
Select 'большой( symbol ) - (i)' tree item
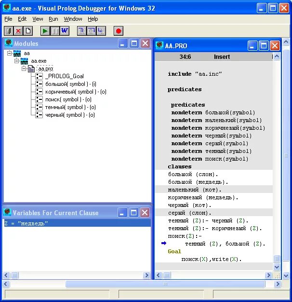(x=71, y=84)
